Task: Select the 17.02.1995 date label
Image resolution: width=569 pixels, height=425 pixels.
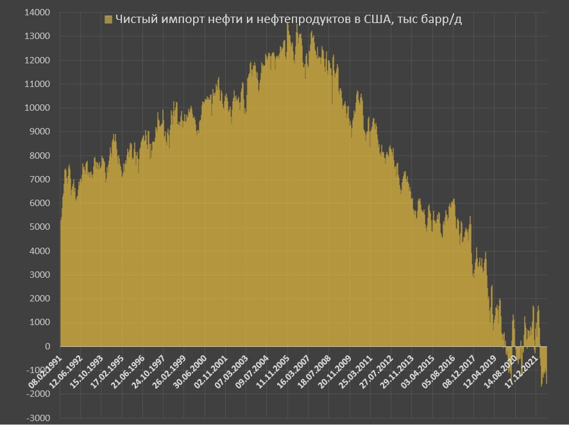Action: tap(106, 372)
